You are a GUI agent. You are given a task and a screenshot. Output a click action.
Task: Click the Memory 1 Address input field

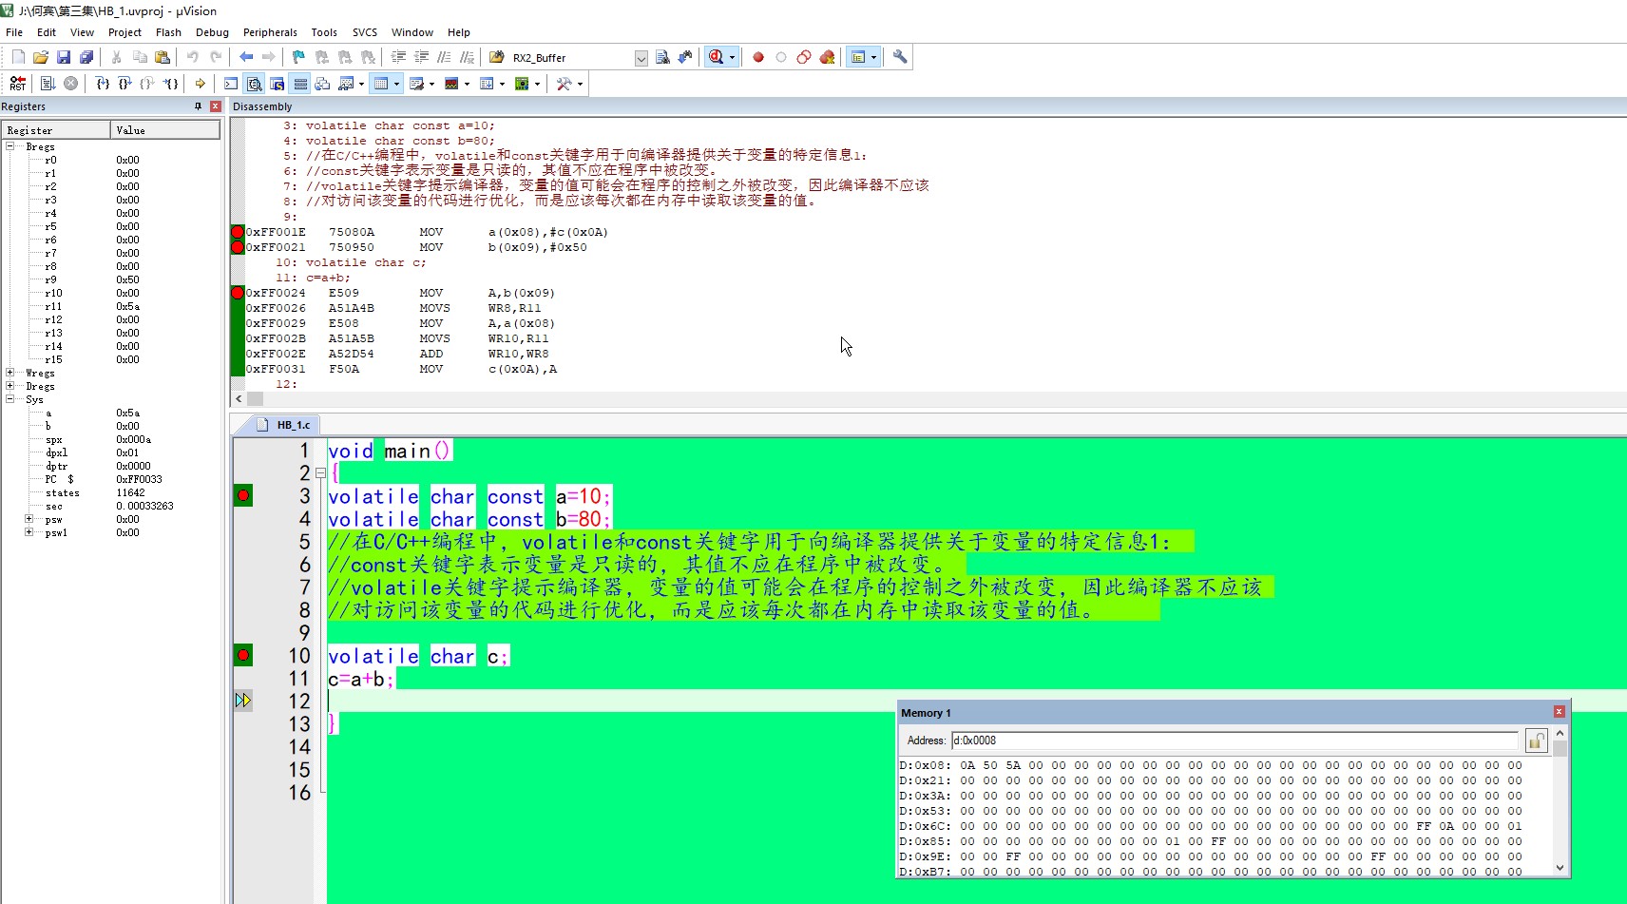point(1234,741)
